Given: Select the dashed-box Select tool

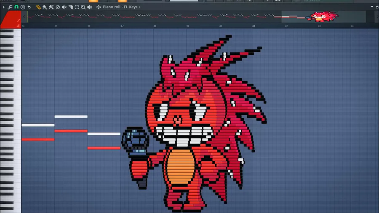Looking at the screenshot, I should 77,7.
